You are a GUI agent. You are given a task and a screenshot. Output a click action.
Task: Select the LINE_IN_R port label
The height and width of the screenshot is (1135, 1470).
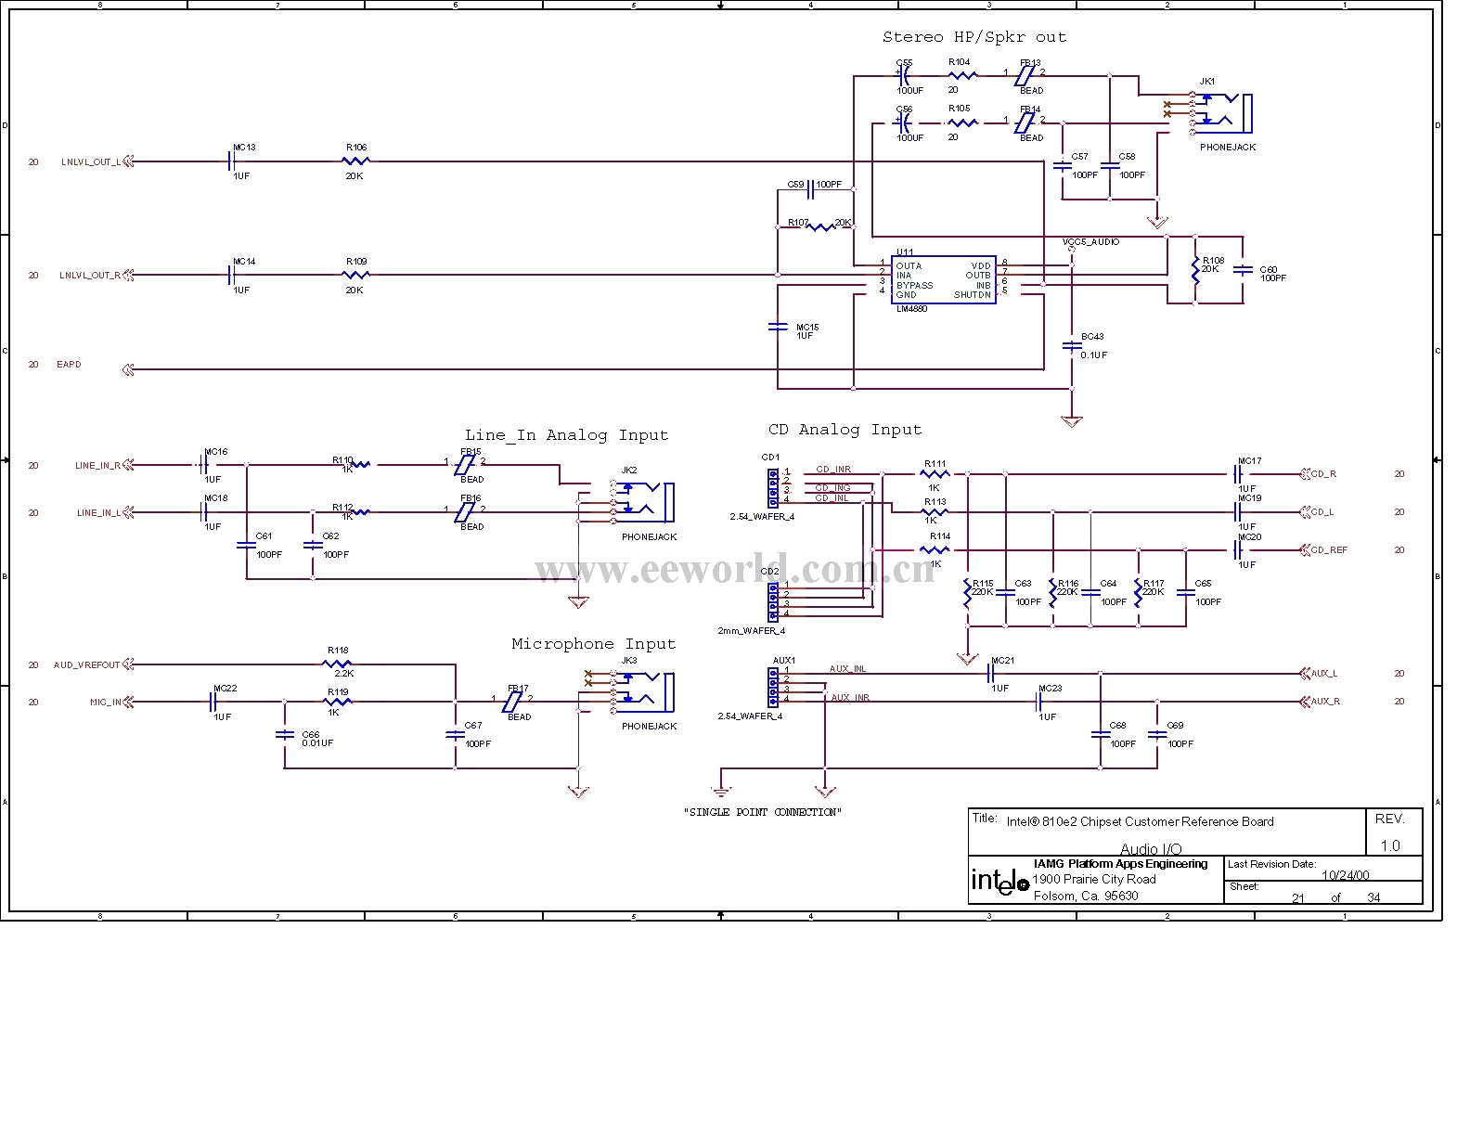click(97, 465)
